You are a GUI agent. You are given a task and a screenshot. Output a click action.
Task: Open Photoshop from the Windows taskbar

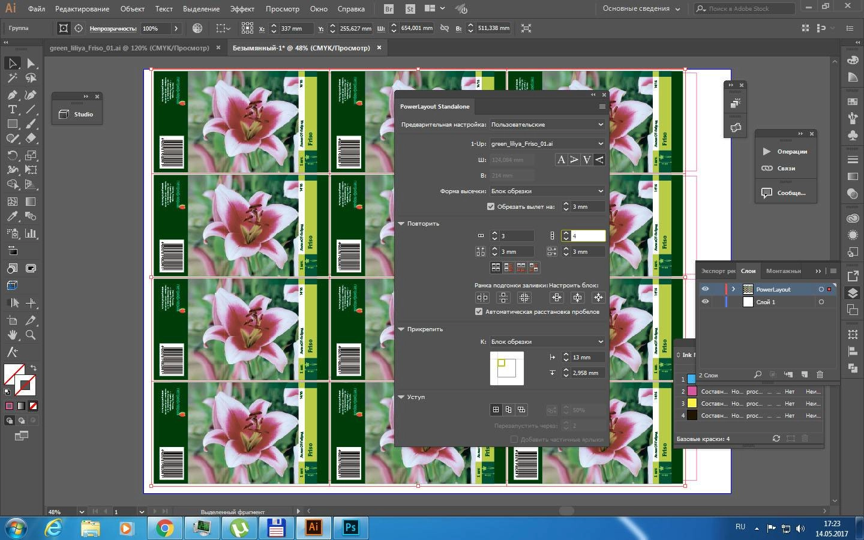pyautogui.click(x=350, y=527)
